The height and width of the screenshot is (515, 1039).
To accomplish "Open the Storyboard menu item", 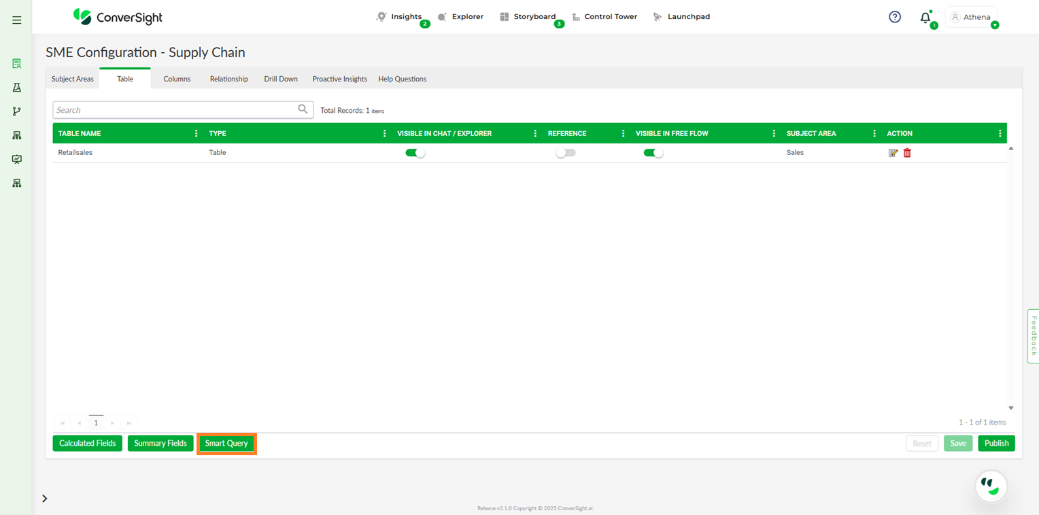I will [528, 17].
